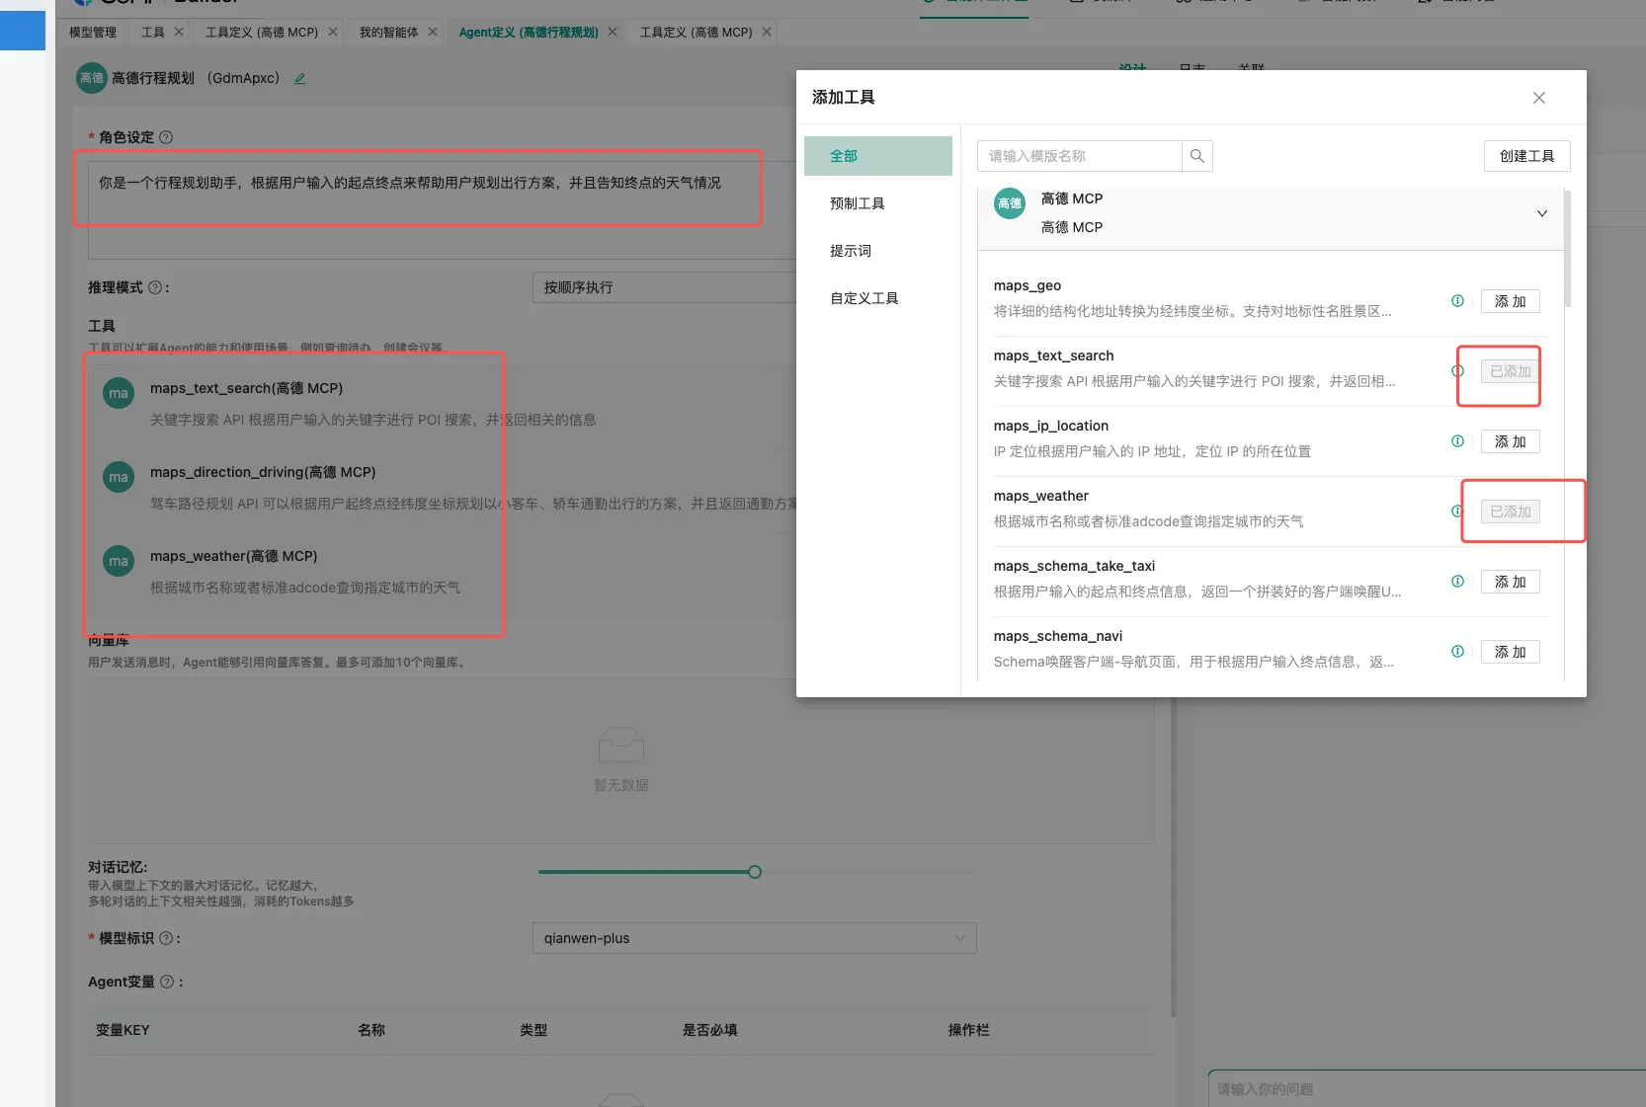Click the maps_text_search tool avatar icon
This screenshot has width=1646, height=1107.
[x=119, y=393]
